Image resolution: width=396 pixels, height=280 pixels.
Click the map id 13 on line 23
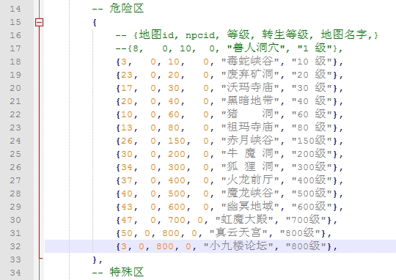tap(127, 128)
